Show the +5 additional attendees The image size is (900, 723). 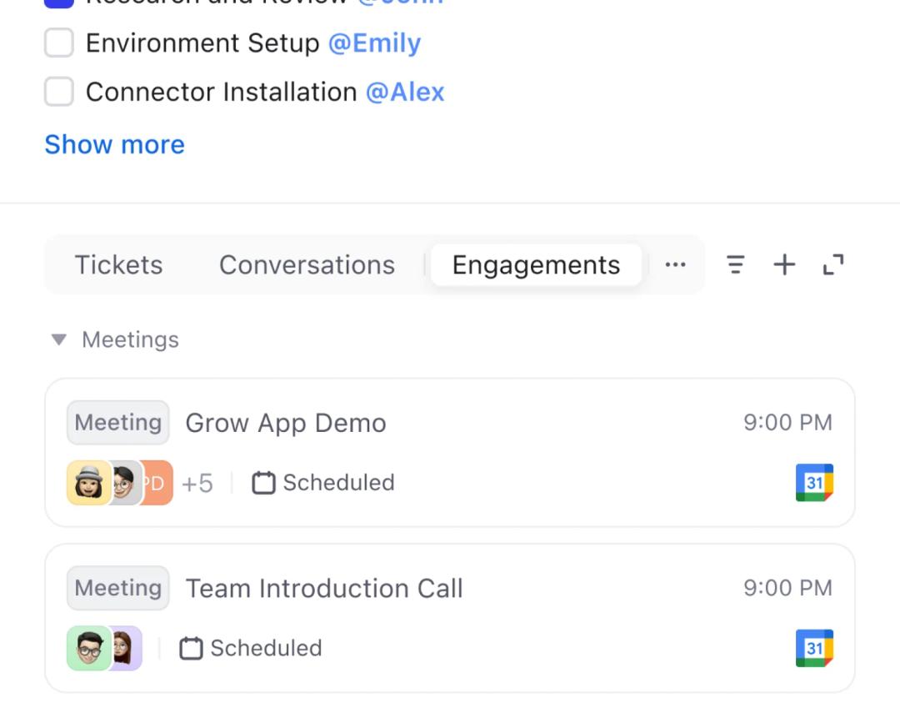197,483
